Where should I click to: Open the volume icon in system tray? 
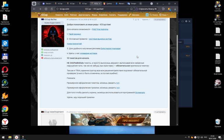[x=202, y=137]
